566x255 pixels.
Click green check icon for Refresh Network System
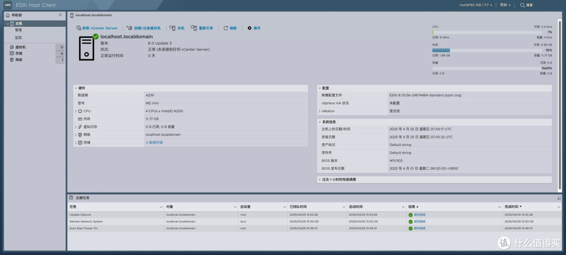410,221
